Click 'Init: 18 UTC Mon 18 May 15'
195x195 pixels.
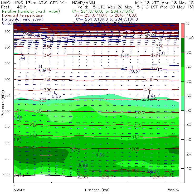164,3
